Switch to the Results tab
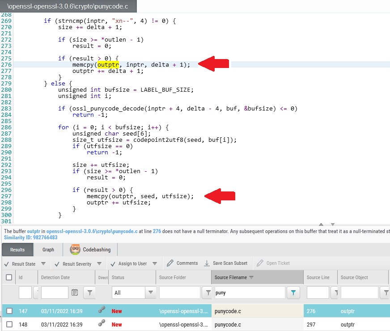Viewport: 390px width, 331px height. tap(17, 250)
